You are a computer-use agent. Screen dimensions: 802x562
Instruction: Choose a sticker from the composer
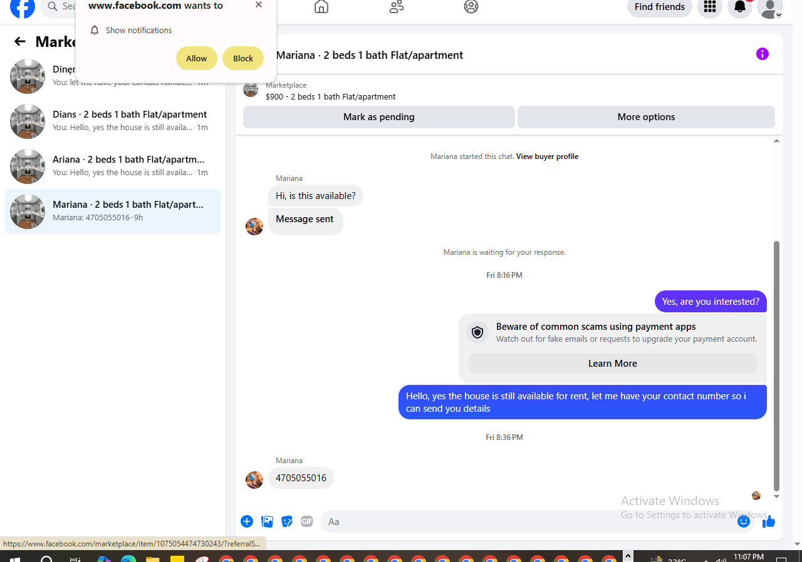[287, 521]
